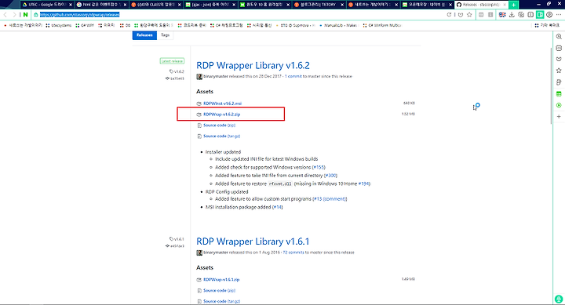Viewport: 565px width, 305px height.
Task: Download v1.6.2 Source code (tar.gz)
Action: click(221, 136)
